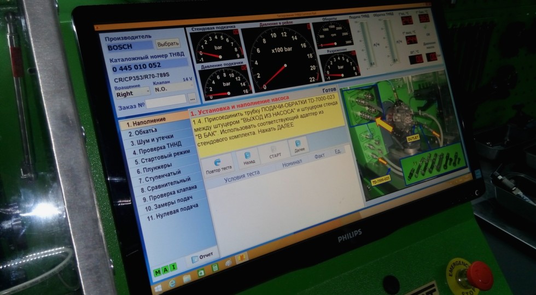Open the Calculator taskbar icon
The height and width of the screenshot is (295, 536).
(x=215, y=268)
